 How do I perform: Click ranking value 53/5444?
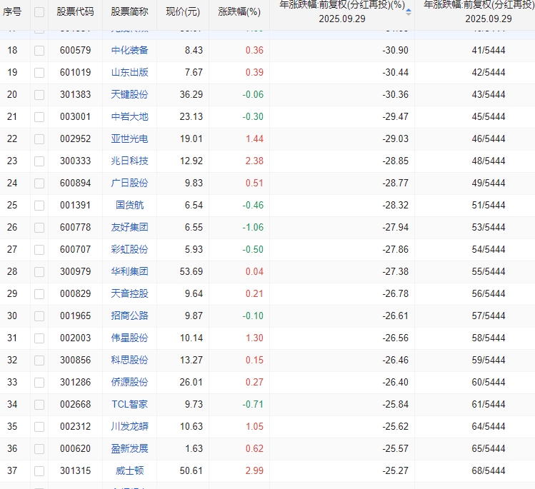point(489,228)
